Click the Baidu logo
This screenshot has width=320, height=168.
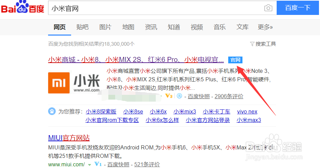pos(22,7)
